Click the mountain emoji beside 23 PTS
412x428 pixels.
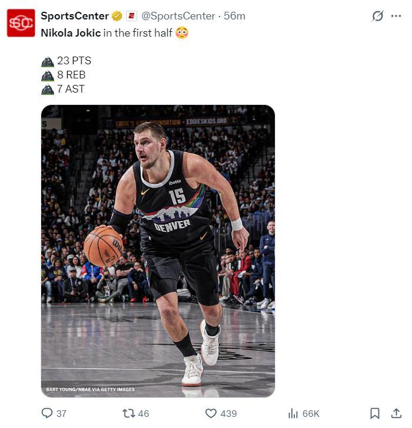(x=48, y=61)
